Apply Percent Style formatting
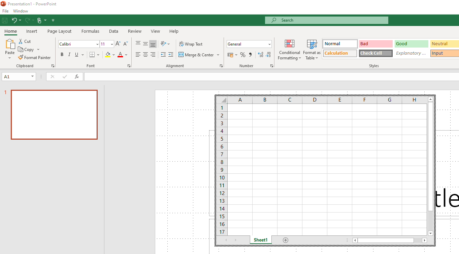 (243, 55)
